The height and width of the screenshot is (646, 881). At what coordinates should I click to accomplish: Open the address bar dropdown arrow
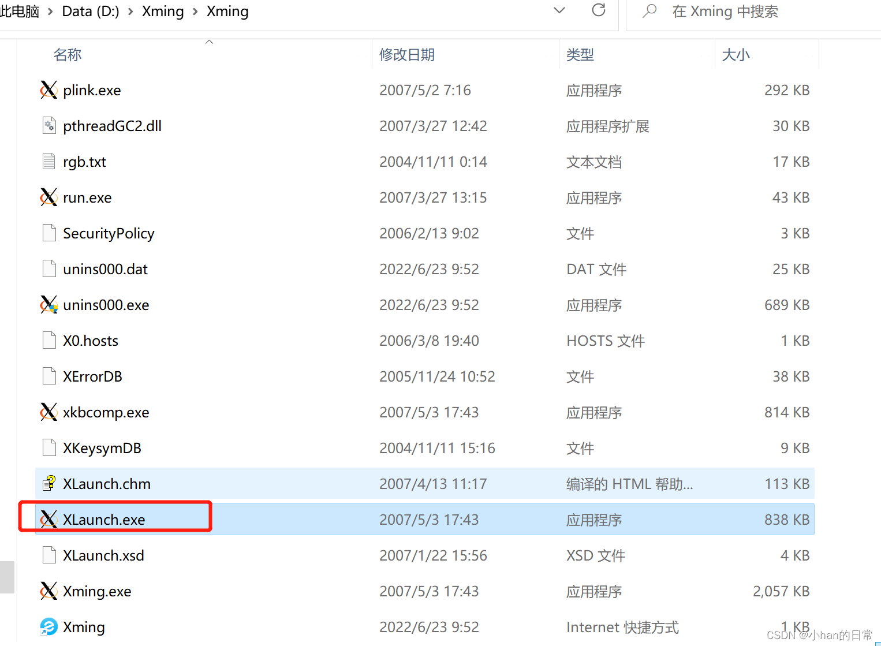559,10
